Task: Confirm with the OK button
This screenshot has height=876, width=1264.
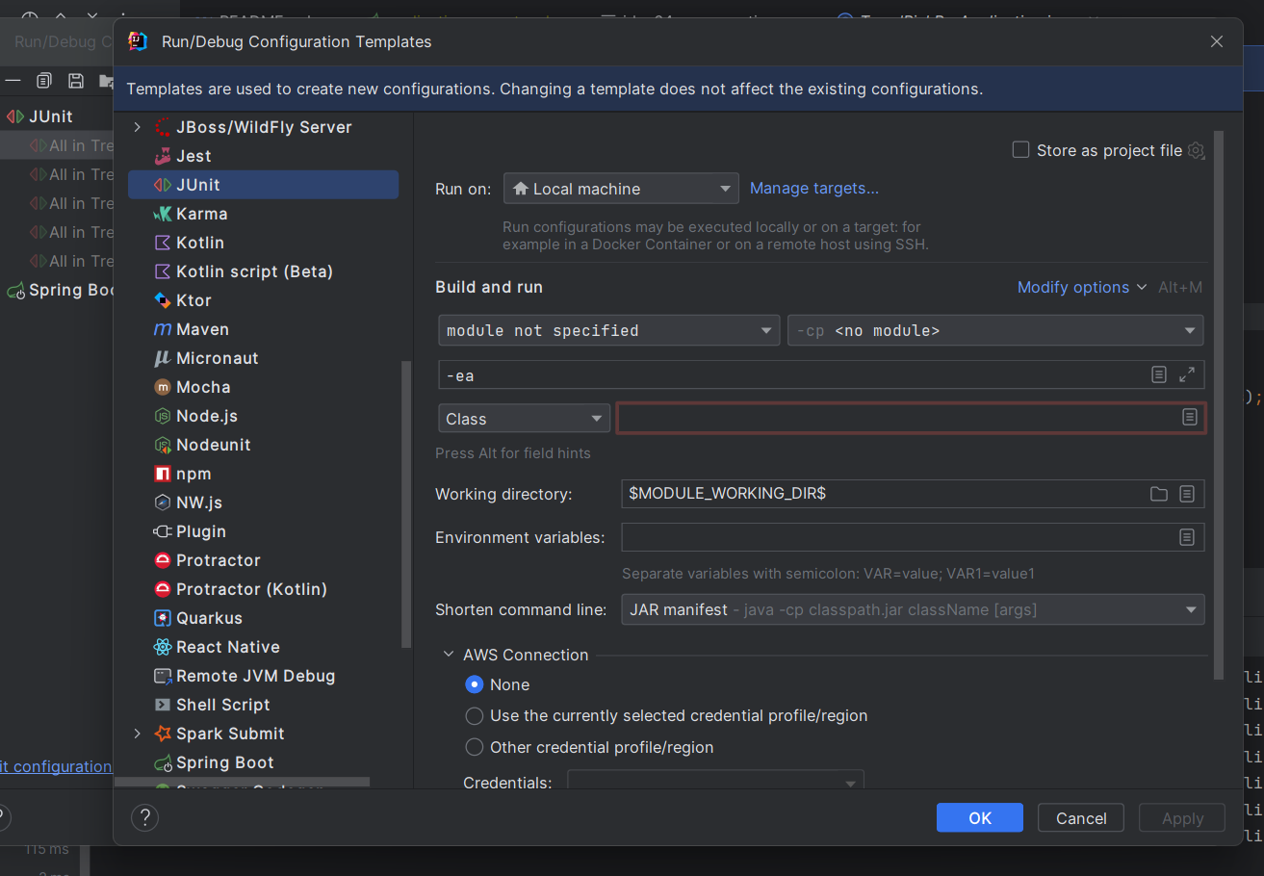Action: [980, 818]
